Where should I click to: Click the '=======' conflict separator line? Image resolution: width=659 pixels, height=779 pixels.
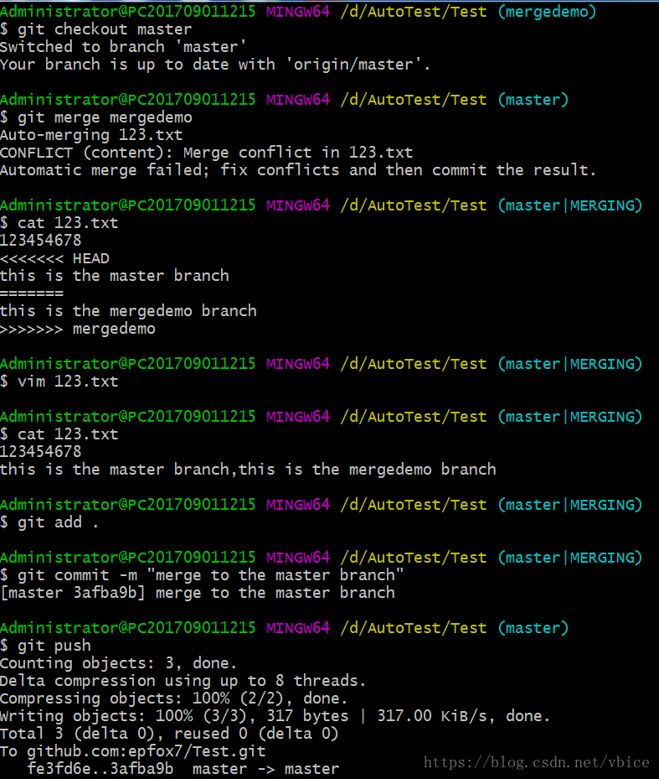pos(32,293)
